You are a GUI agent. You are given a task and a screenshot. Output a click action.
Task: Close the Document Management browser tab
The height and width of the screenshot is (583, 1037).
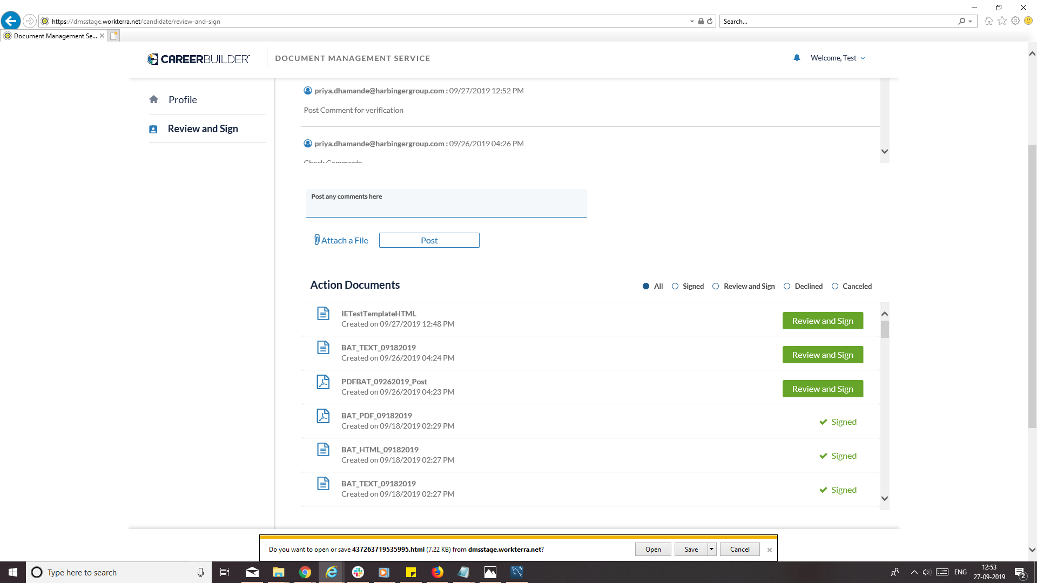pos(102,36)
